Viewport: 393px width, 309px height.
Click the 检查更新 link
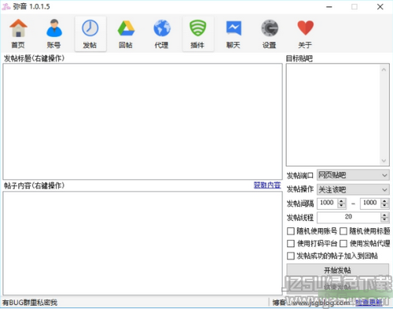coord(369,303)
